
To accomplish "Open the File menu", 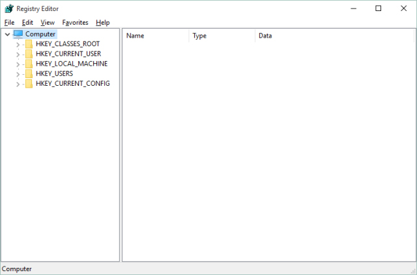I will coord(9,23).
